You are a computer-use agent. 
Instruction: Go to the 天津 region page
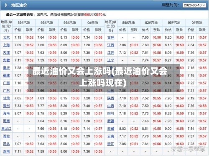(6, 53)
